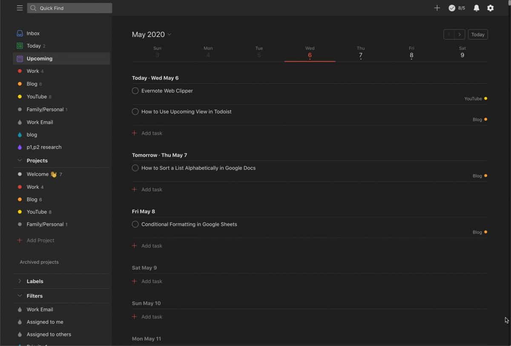Click Sat May 9 section header
This screenshot has width=511, height=346.
[x=144, y=268]
